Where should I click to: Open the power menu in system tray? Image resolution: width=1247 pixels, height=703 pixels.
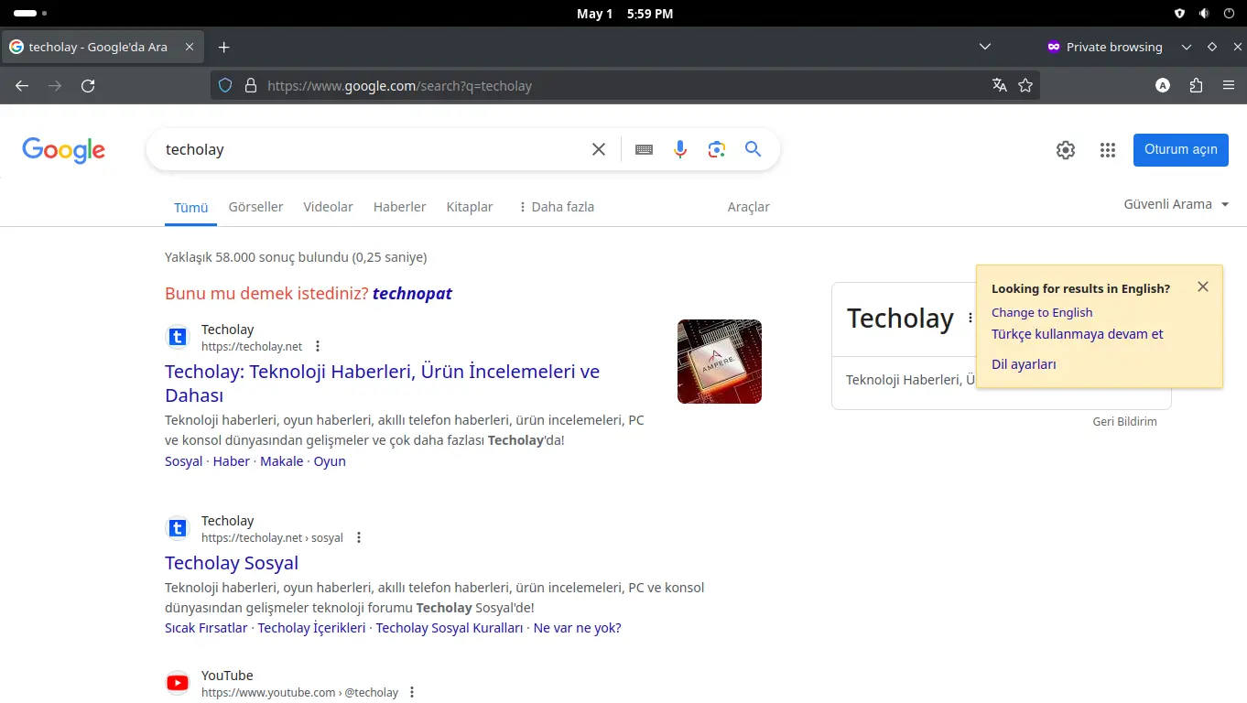1228,14
